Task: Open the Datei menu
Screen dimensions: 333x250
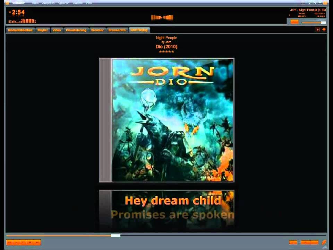Action: 35,3
